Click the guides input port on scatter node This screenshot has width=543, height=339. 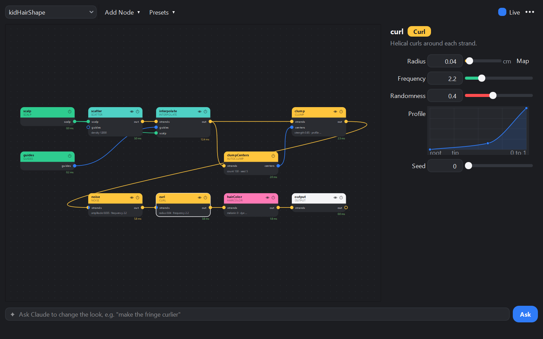click(88, 127)
